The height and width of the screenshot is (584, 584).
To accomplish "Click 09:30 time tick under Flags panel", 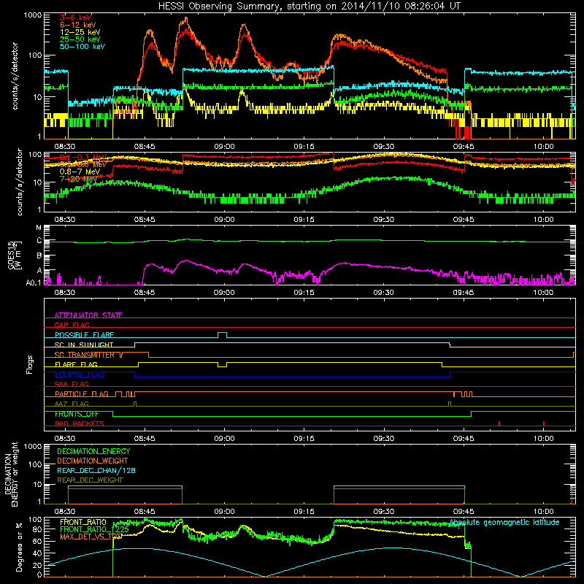I will pyautogui.click(x=384, y=439).
